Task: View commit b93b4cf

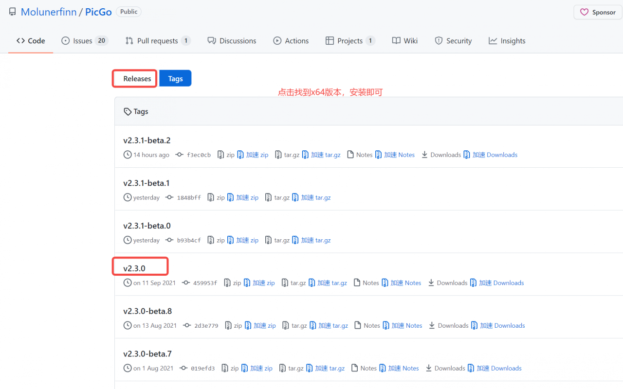Action: 183,240
